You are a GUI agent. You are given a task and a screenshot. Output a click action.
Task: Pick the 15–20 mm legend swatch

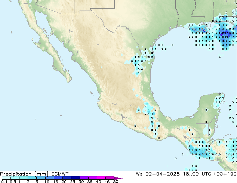58,178
